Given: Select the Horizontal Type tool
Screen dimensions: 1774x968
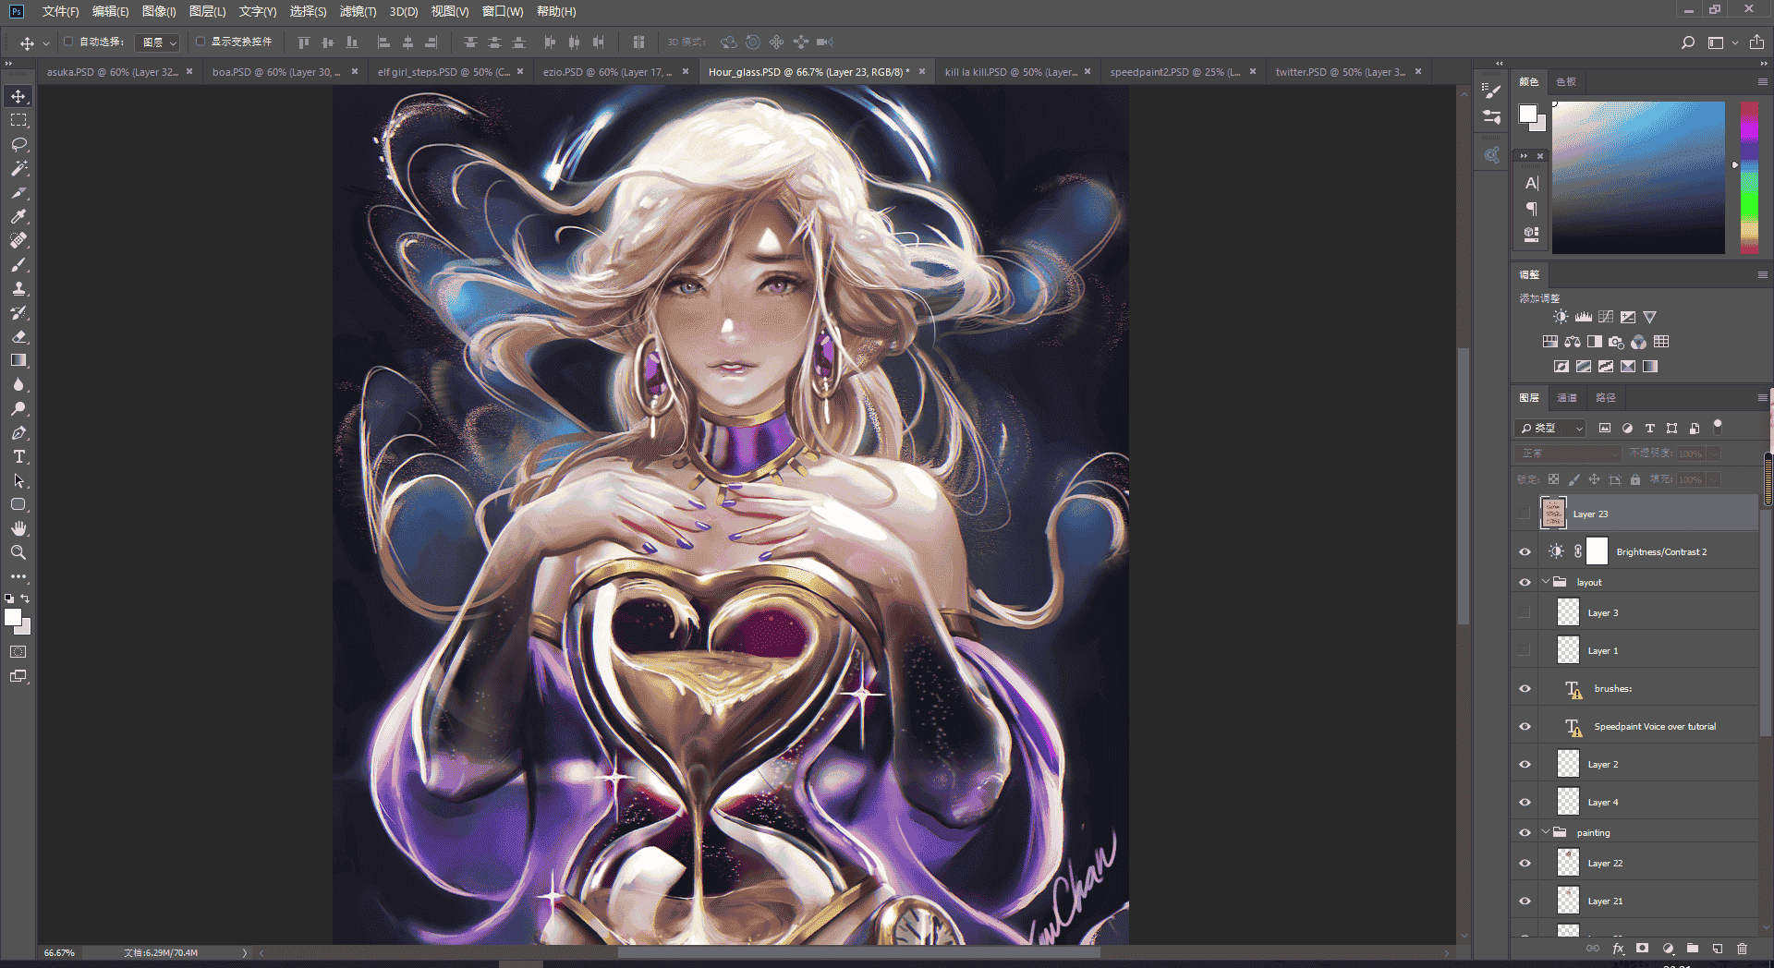Looking at the screenshot, I should (x=18, y=456).
